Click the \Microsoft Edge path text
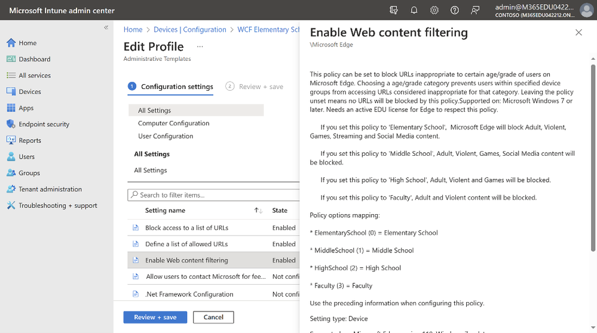 [x=331, y=45]
